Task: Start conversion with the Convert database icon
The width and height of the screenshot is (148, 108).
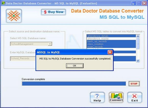Action: coord(116,98)
